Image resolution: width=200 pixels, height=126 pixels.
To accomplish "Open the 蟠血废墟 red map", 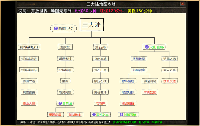I will 170,81.
